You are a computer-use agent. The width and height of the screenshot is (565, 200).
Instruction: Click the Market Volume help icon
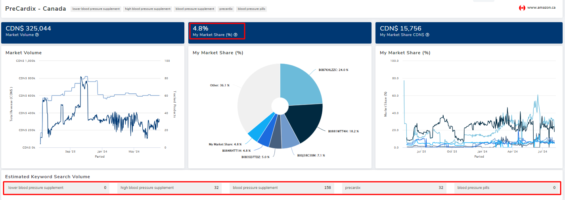tap(37, 35)
